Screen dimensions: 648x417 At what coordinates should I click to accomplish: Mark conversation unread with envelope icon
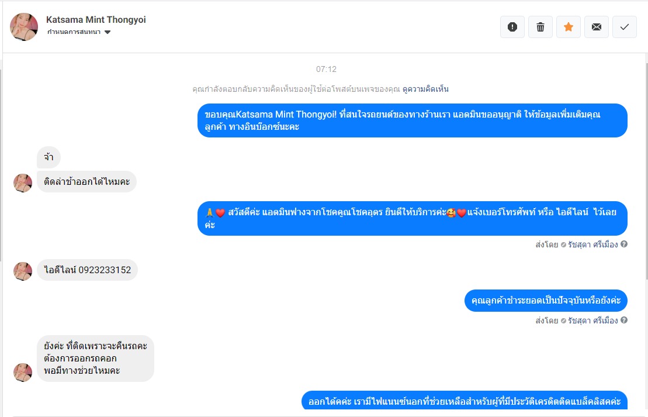597,27
